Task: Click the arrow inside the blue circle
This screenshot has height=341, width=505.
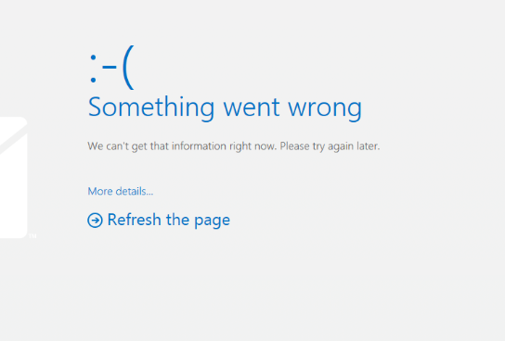Action: [95, 221]
